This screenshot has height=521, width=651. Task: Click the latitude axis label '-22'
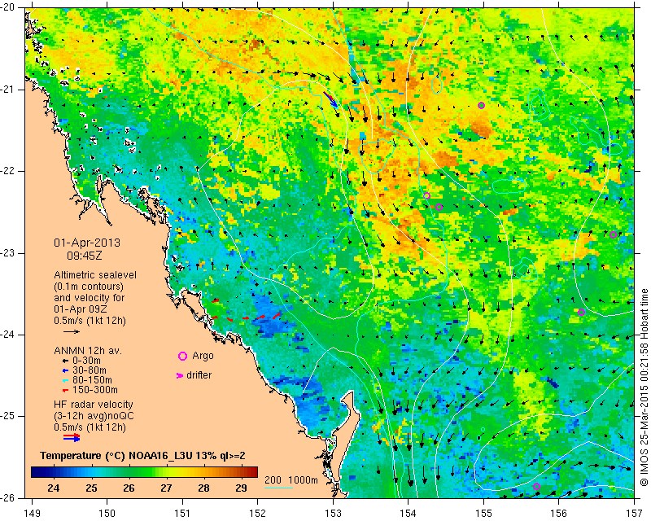pos(8,171)
